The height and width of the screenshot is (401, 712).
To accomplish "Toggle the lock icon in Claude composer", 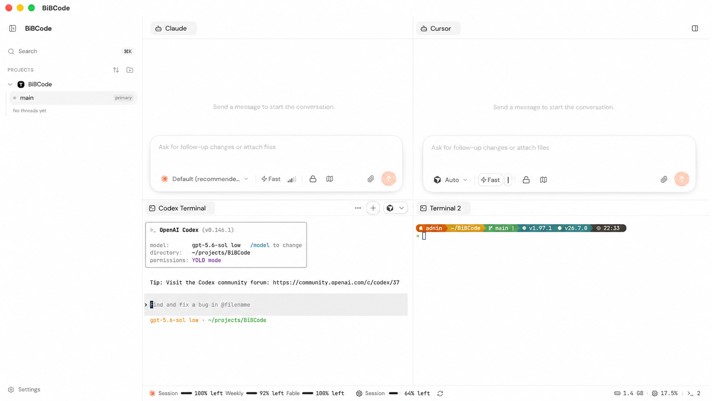I will [x=313, y=179].
